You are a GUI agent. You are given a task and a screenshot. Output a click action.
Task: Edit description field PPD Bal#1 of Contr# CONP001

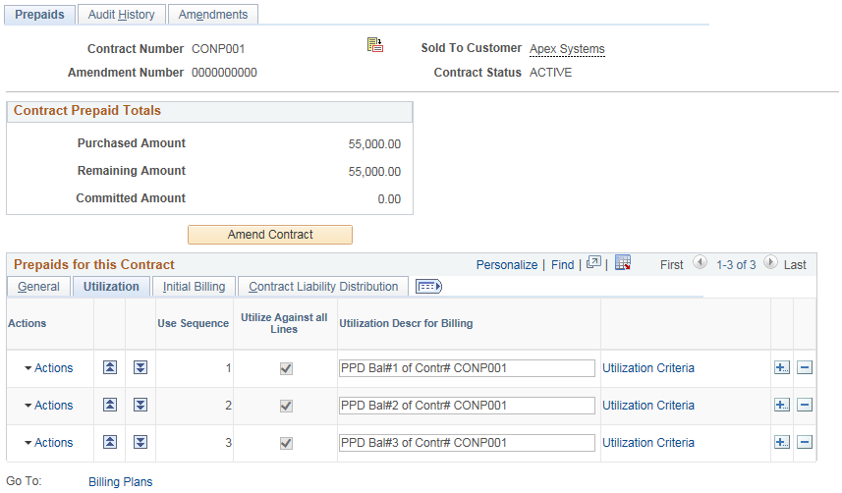(x=467, y=368)
